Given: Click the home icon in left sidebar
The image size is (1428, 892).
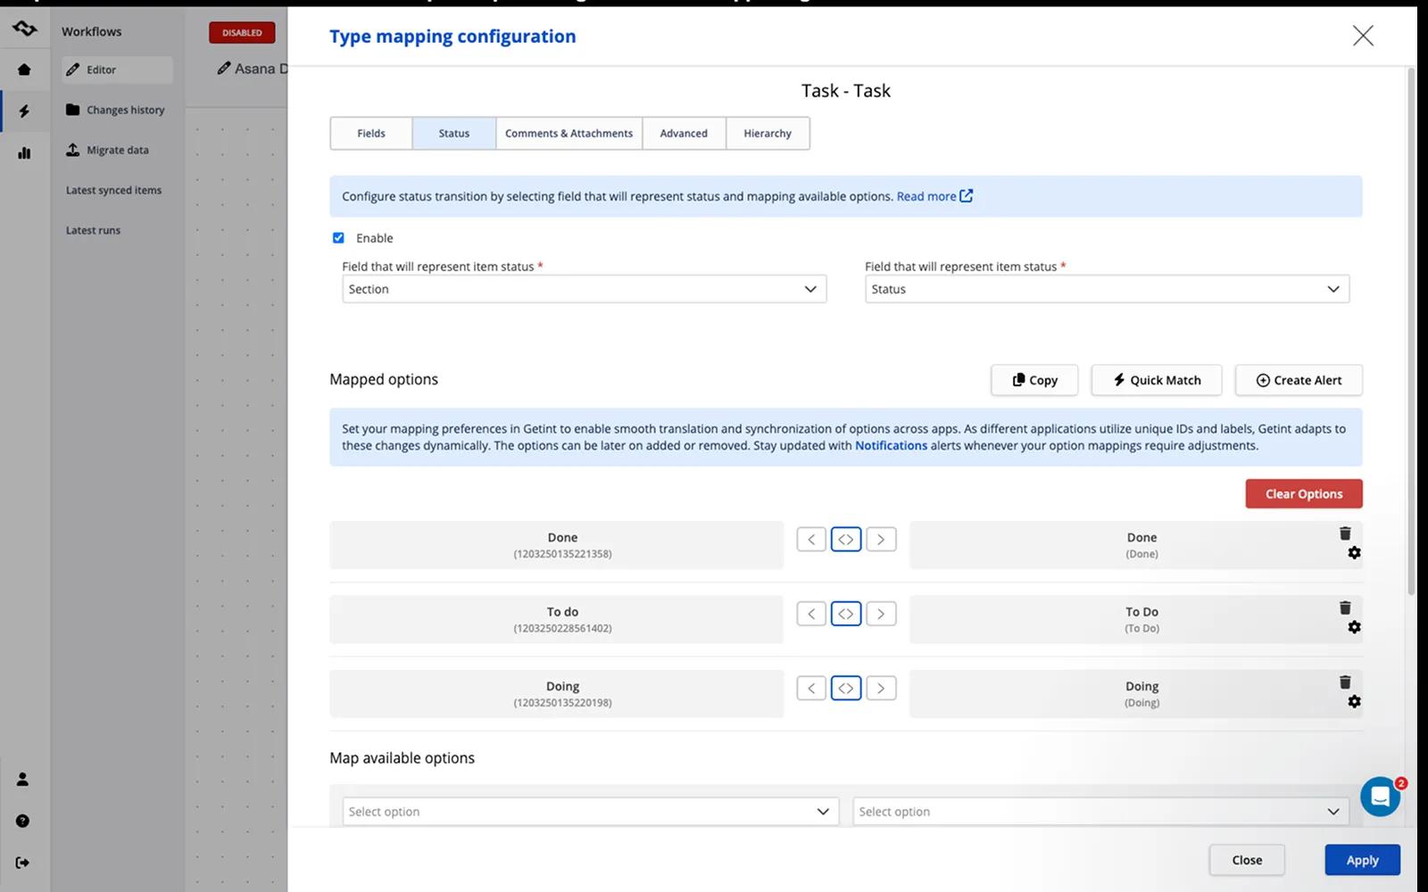Looking at the screenshot, I should [x=24, y=70].
